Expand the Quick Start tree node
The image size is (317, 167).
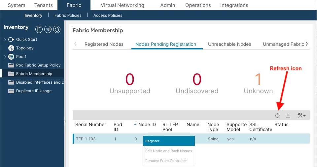5,40
